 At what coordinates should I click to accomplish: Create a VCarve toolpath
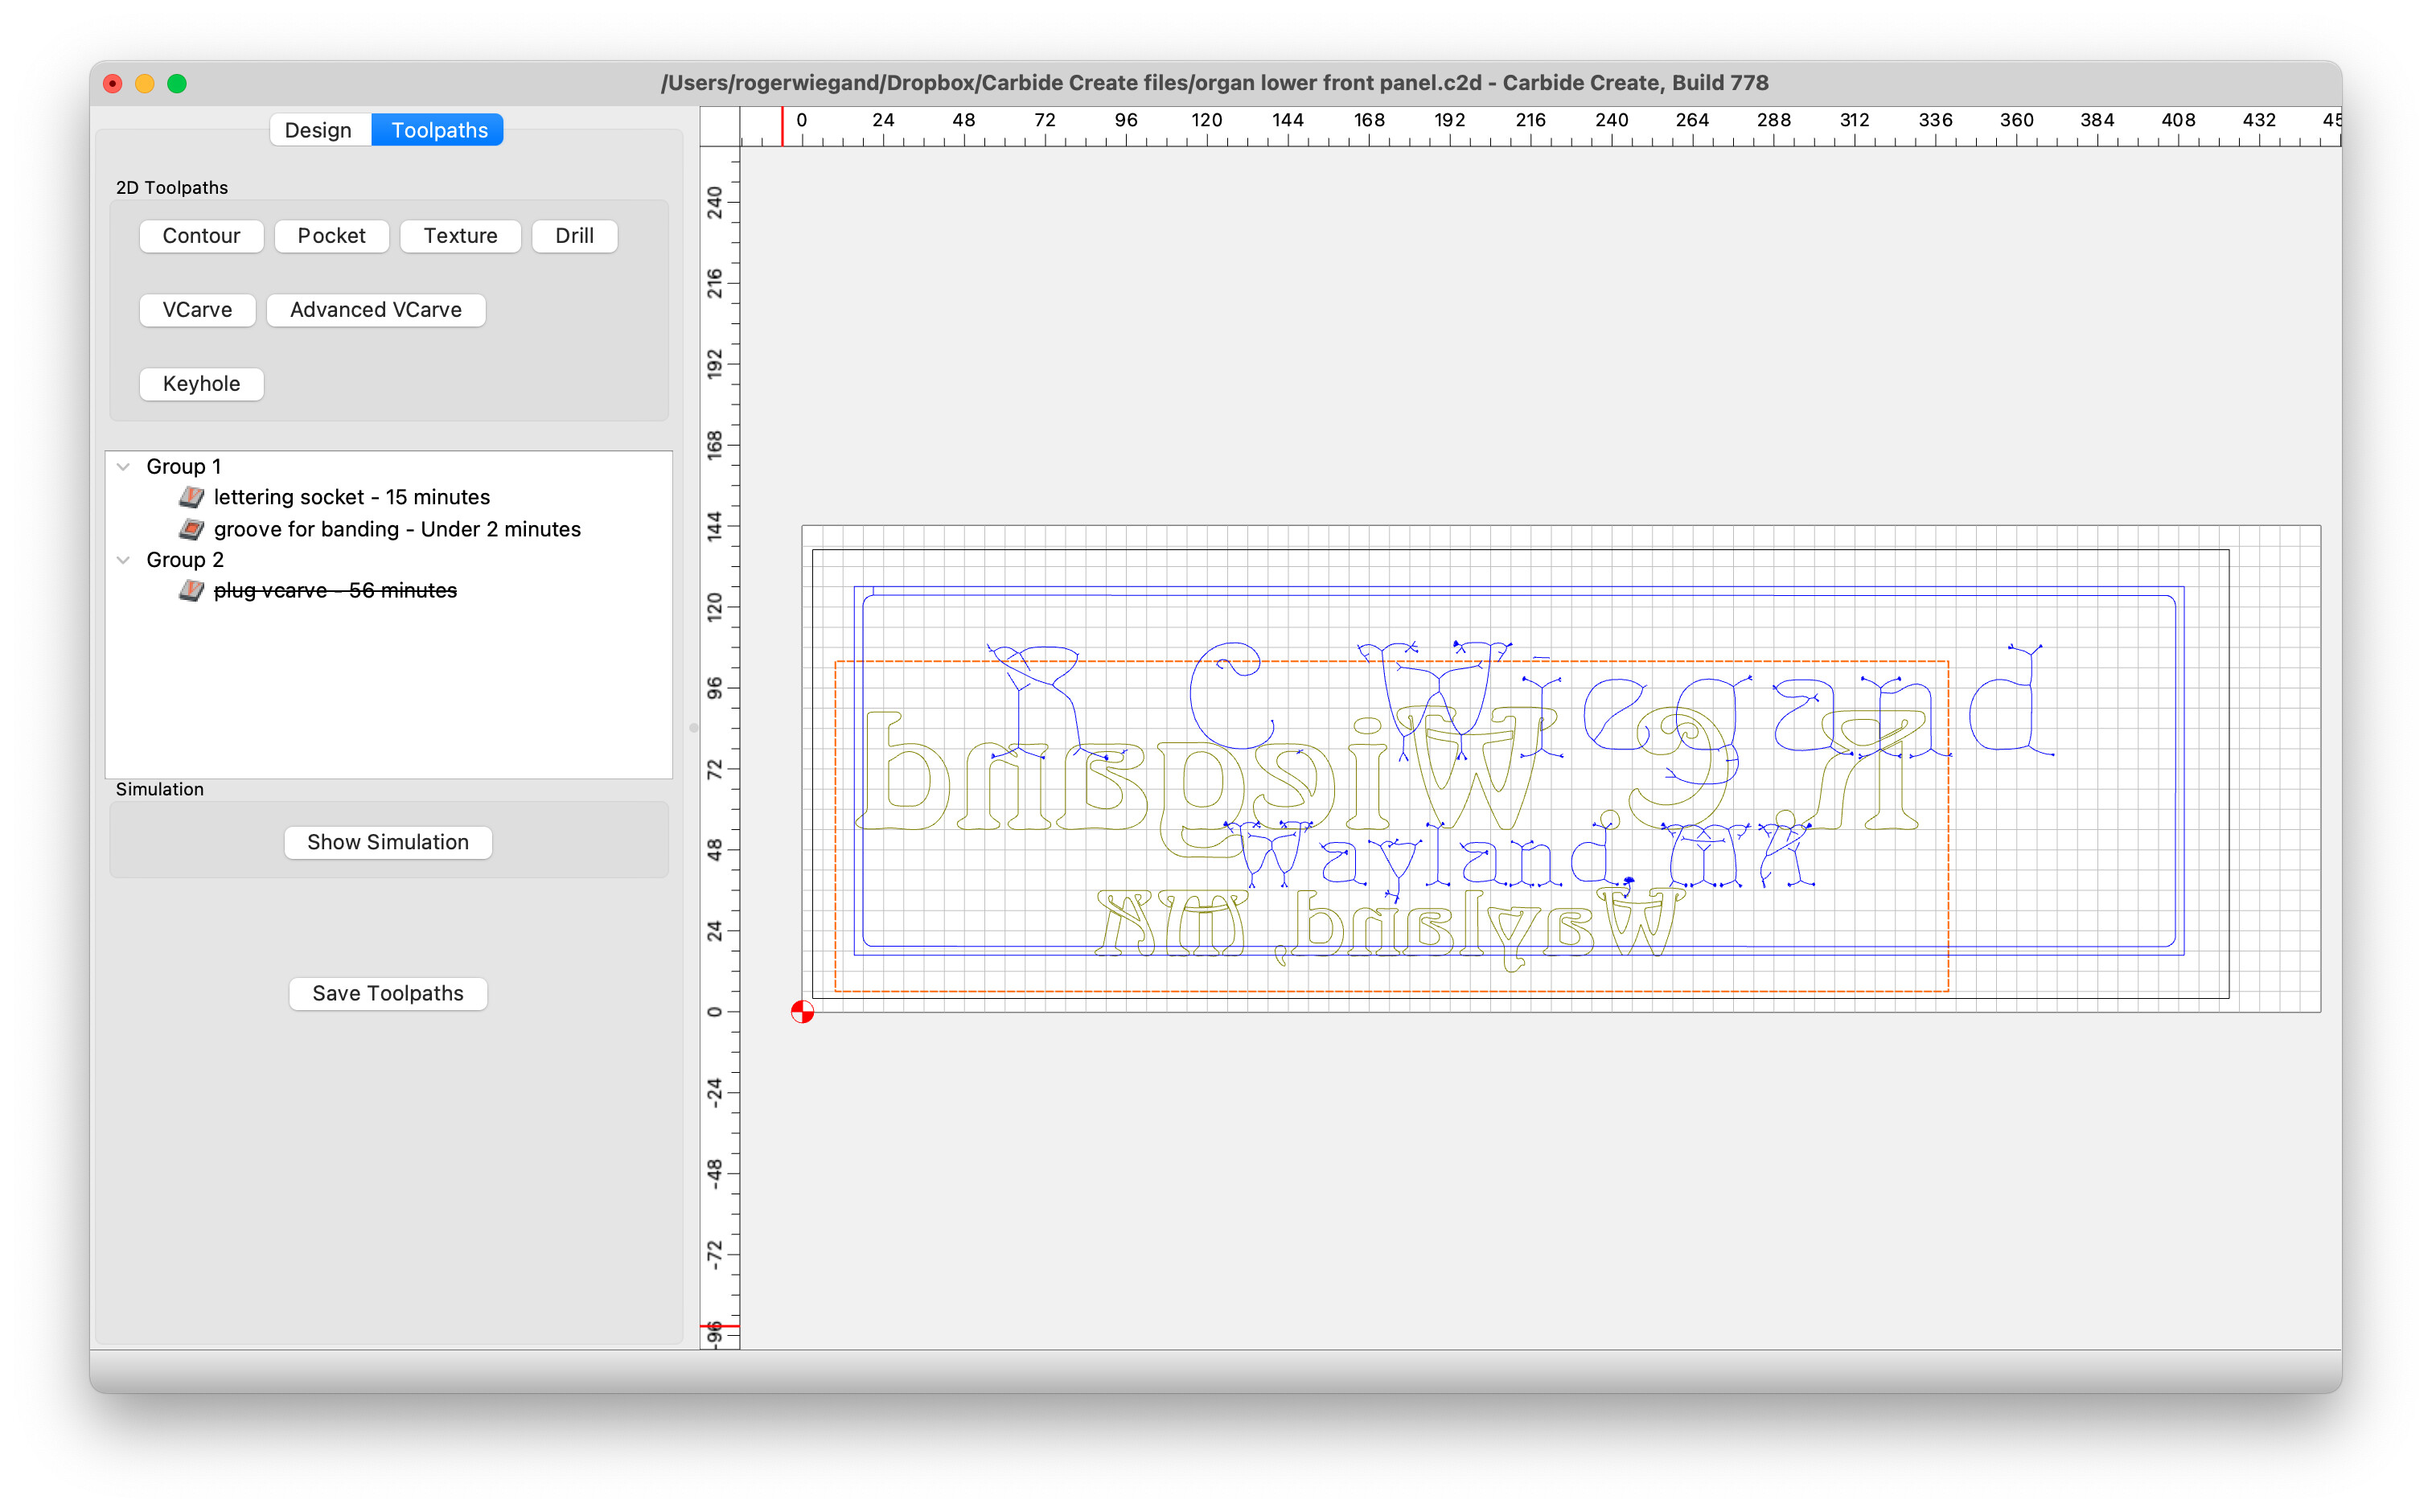click(197, 310)
